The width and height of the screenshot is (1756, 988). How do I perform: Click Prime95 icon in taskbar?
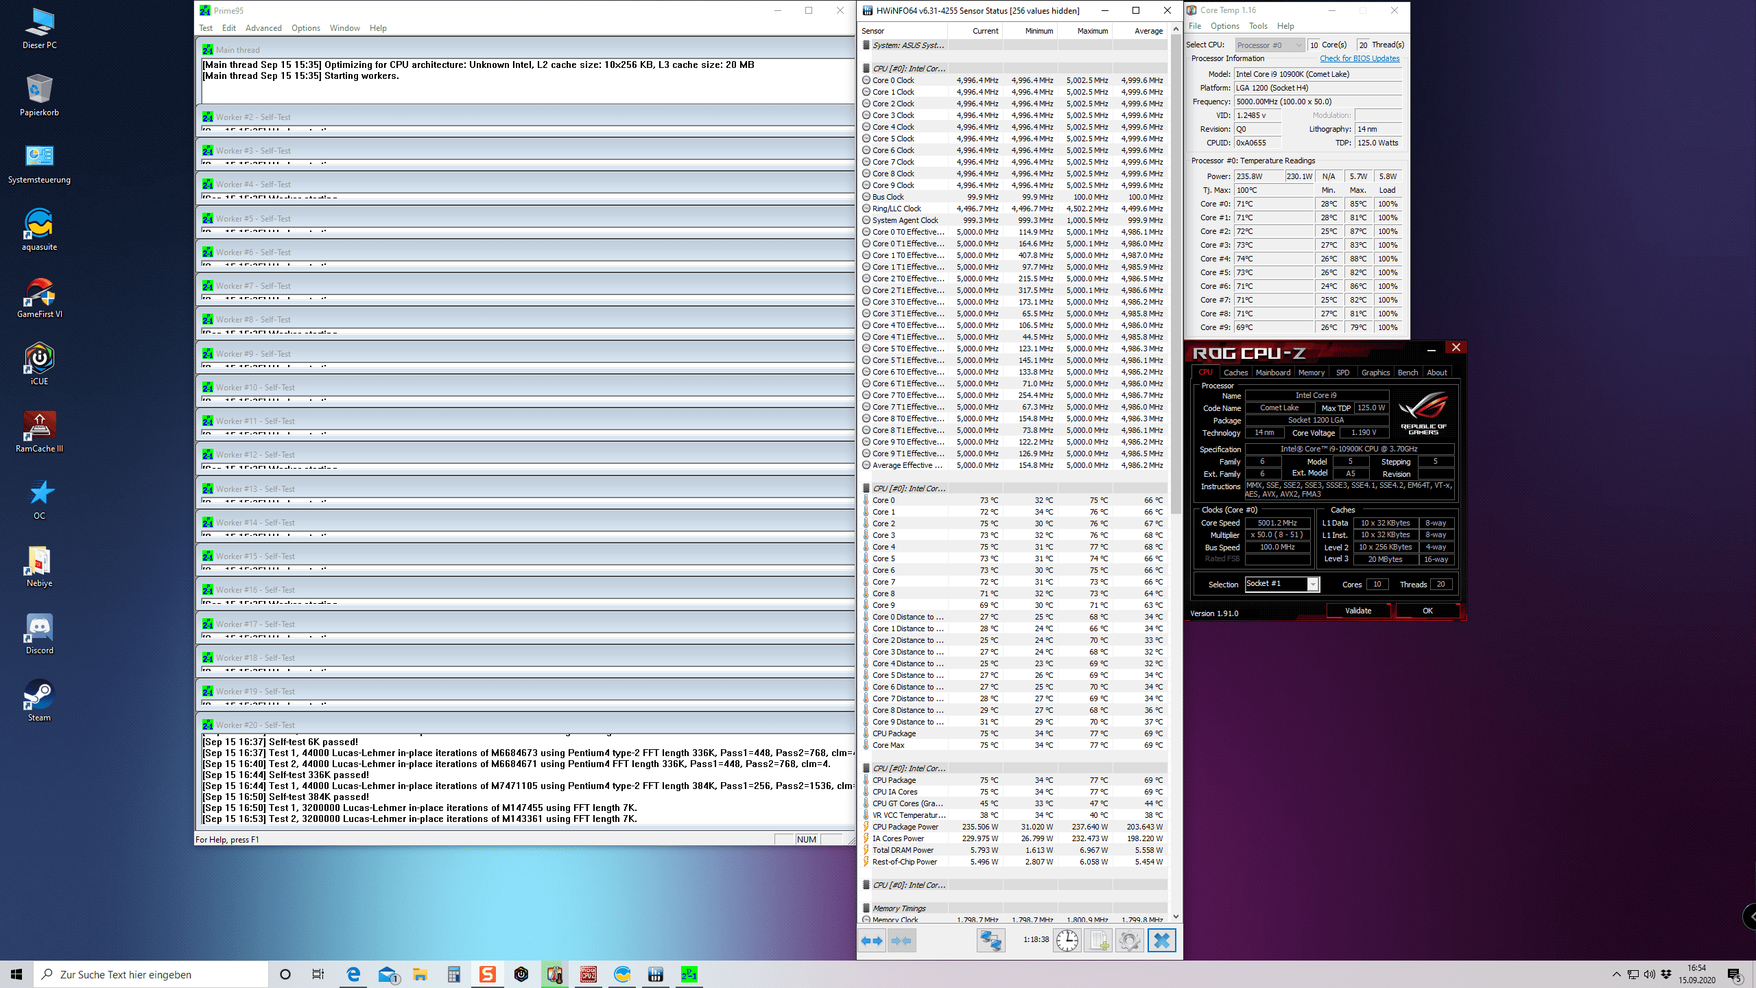689,974
